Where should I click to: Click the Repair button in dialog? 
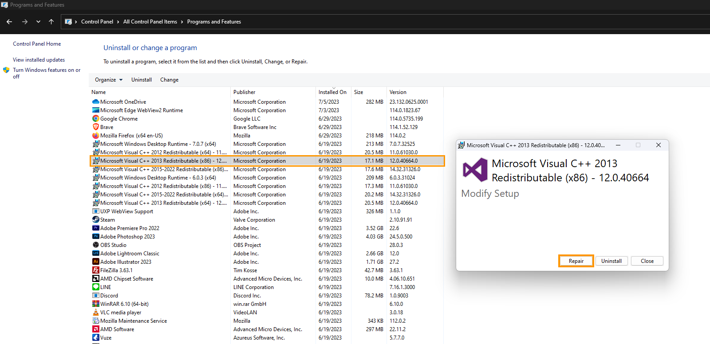pos(576,261)
